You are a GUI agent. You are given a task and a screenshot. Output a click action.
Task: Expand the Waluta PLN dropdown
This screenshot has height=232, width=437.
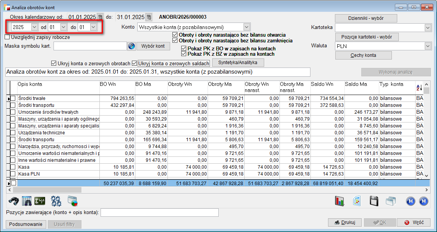(427, 46)
